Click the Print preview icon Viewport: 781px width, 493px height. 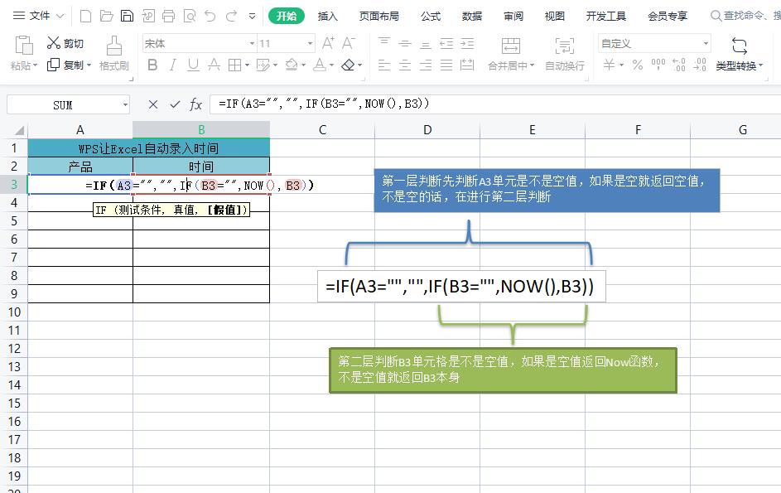pos(190,17)
